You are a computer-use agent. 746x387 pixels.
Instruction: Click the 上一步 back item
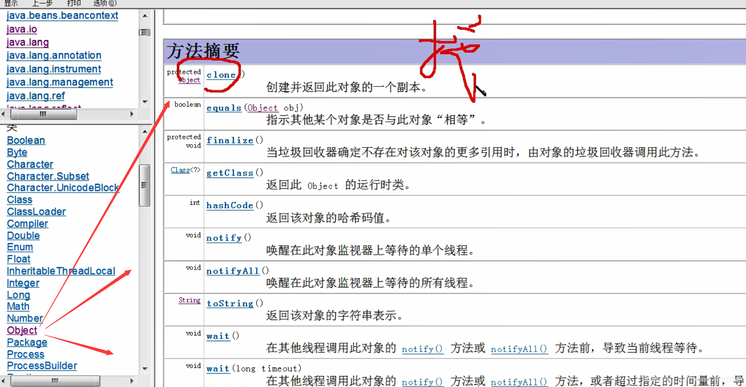(43, 3)
